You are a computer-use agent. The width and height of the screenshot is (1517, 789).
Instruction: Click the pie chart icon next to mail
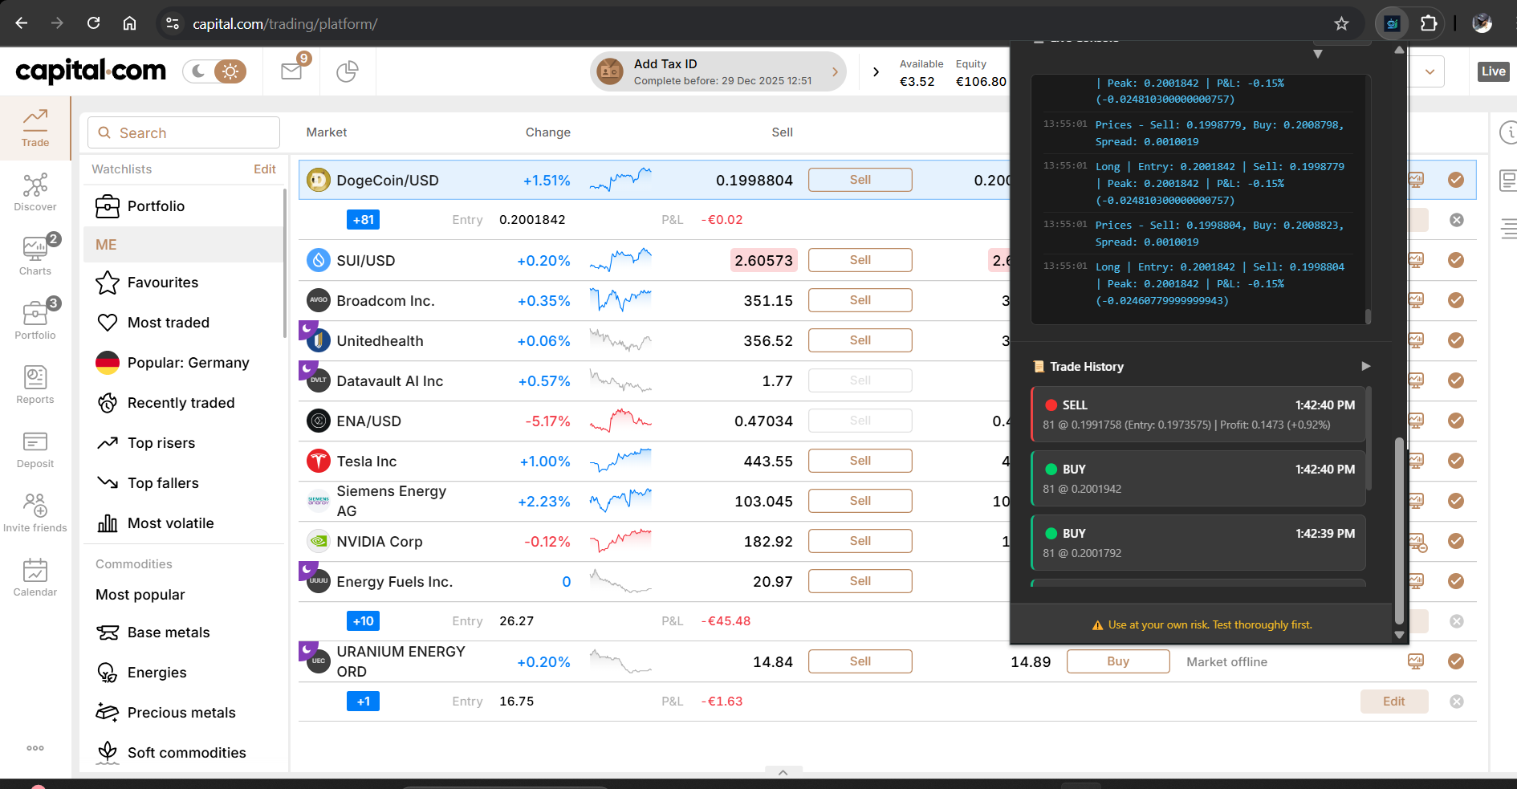pos(347,71)
